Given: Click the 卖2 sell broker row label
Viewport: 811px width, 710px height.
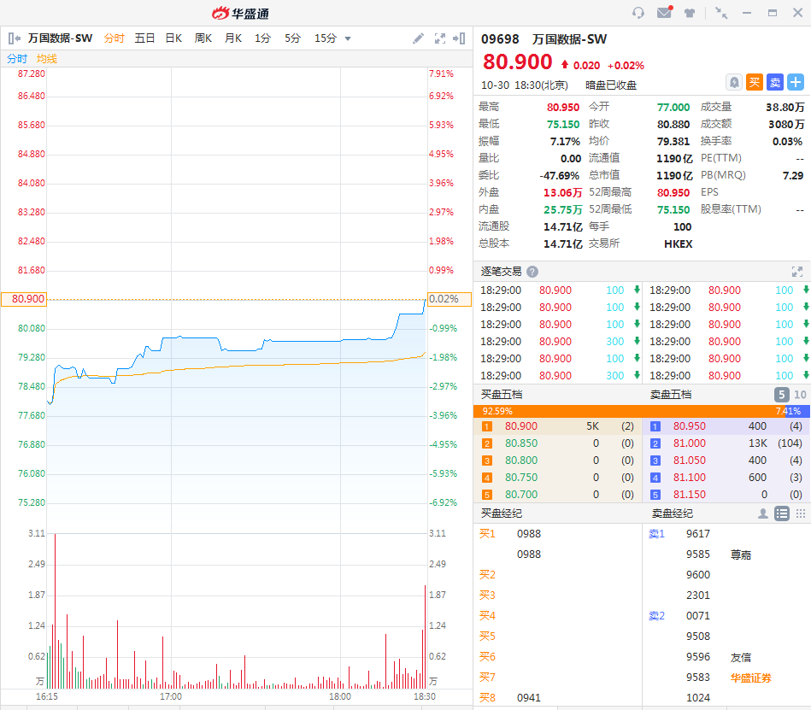Looking at the screenshot, I should (x=656, y=616).
